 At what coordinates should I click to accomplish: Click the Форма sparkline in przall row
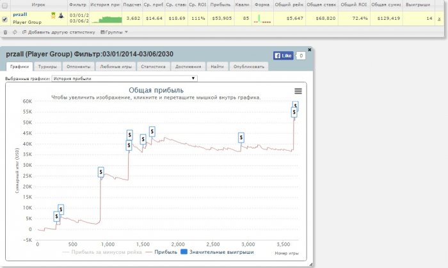click(x=262, y=19)
